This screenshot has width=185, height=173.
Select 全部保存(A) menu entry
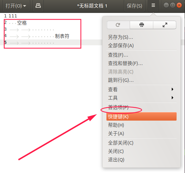(x=141, y=46)
